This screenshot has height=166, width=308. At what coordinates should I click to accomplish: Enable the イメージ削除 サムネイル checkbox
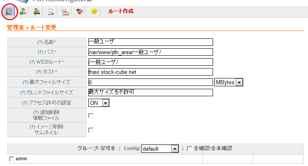[x=91, y=130]
